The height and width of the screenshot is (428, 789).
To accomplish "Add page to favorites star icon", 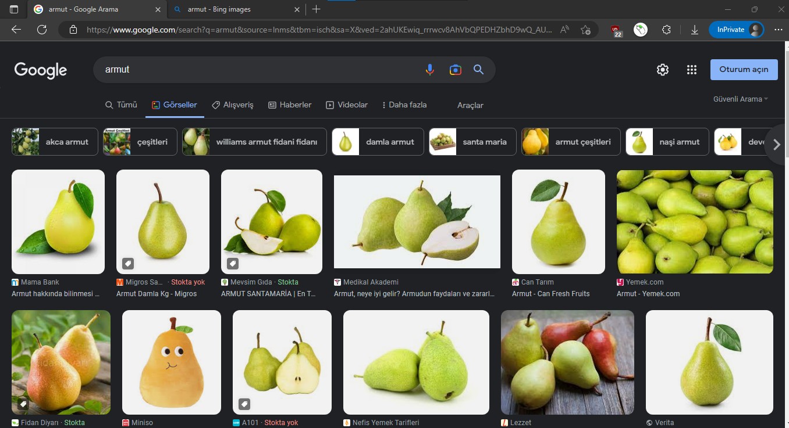I will coord(585,30).
